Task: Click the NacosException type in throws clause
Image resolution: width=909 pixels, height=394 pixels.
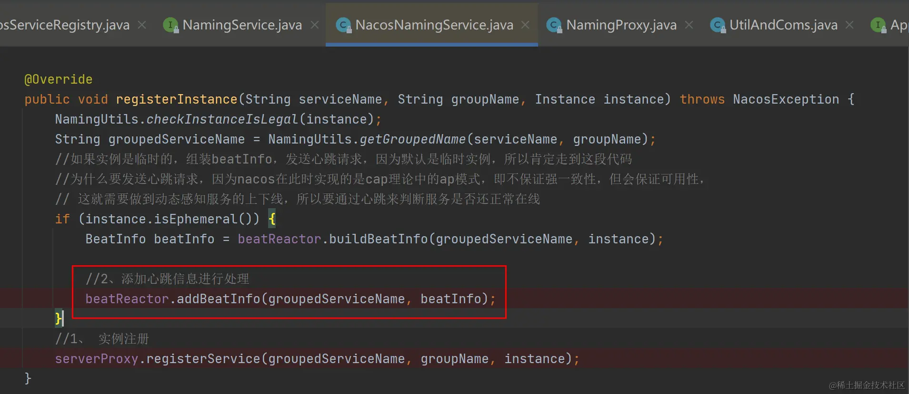Action: 786,99
